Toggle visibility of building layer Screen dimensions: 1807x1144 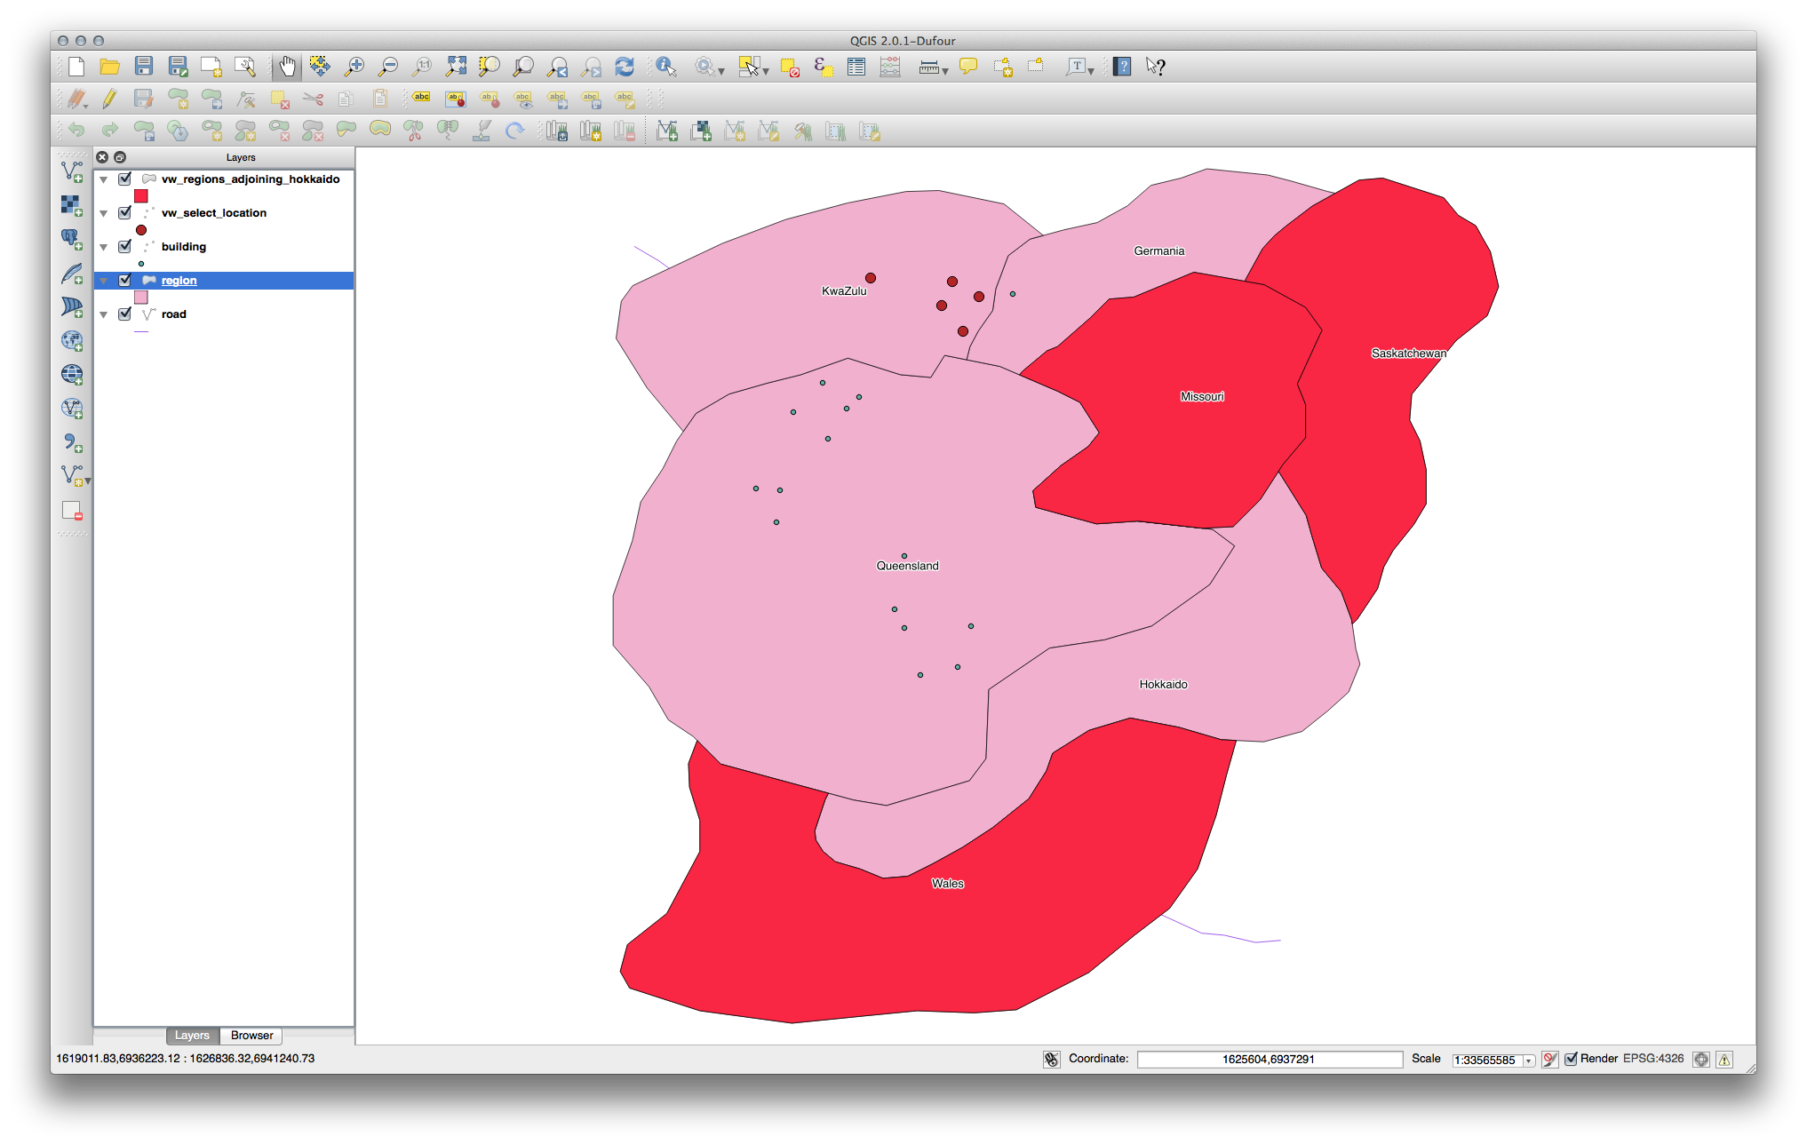(125, 246)
